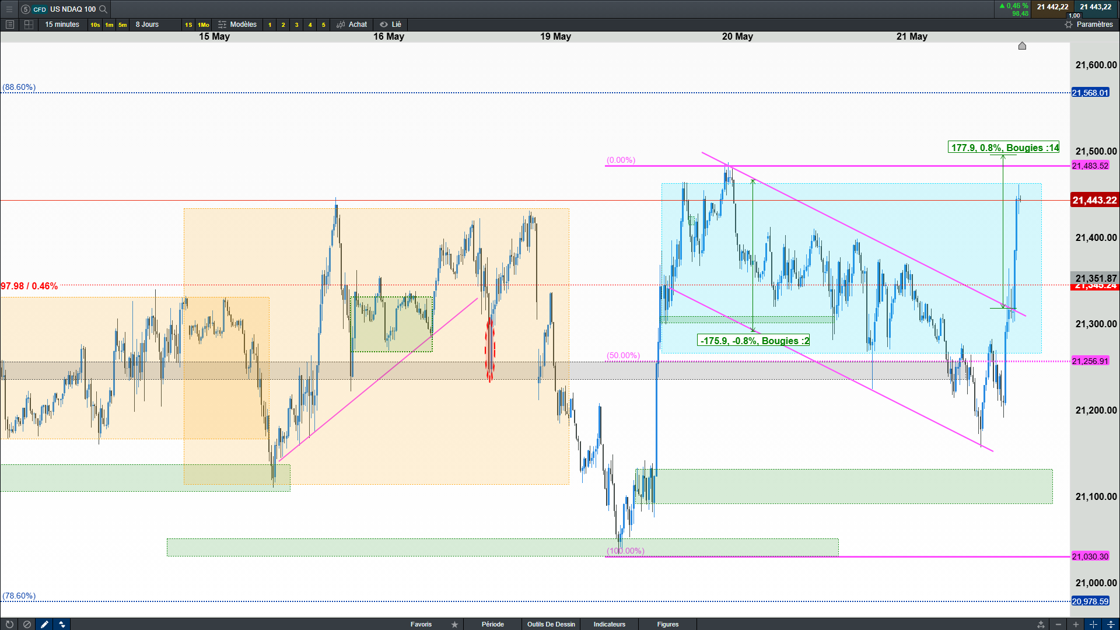Toggle the crosshair cursor mode button

[x=1093, y=624]
